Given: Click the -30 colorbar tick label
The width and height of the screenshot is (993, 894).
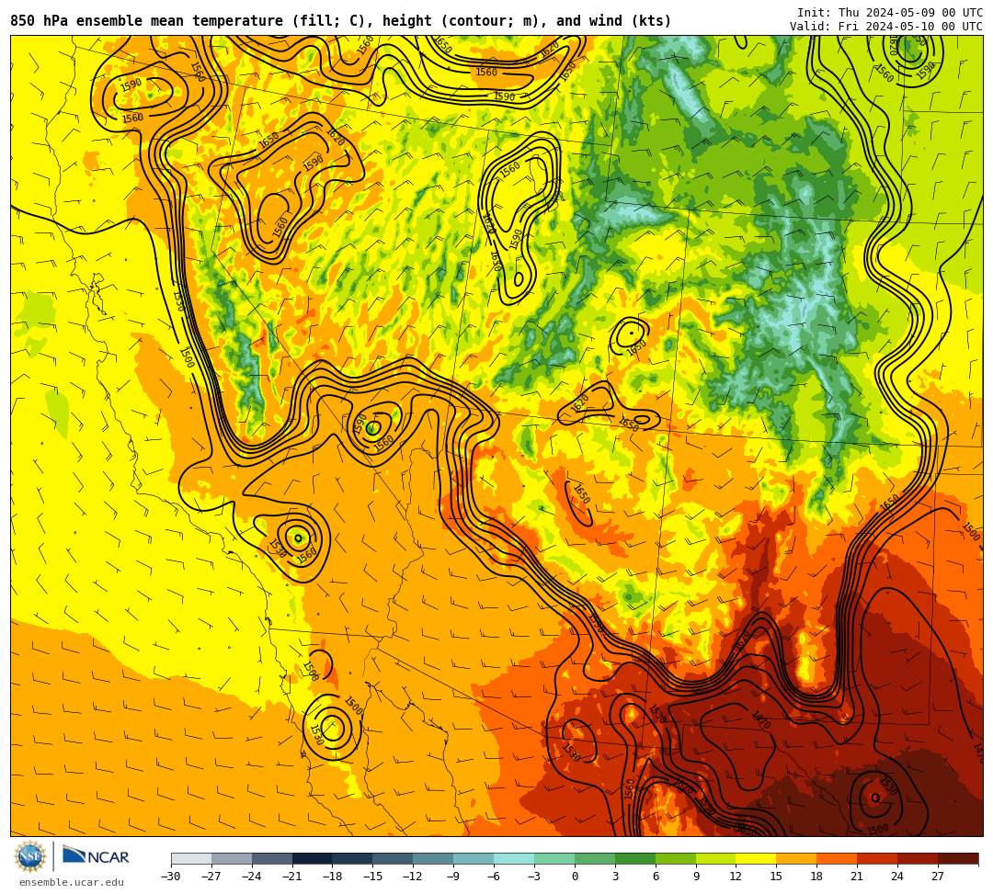Looking at the screenshot, I should tap(171, 877).
